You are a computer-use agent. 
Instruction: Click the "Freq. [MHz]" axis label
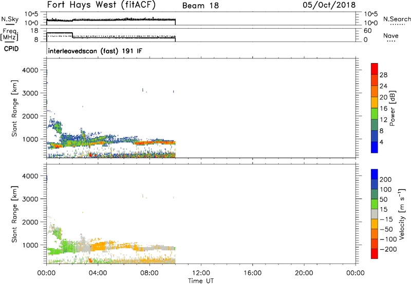pyautogui.click(x=9, y=34)
